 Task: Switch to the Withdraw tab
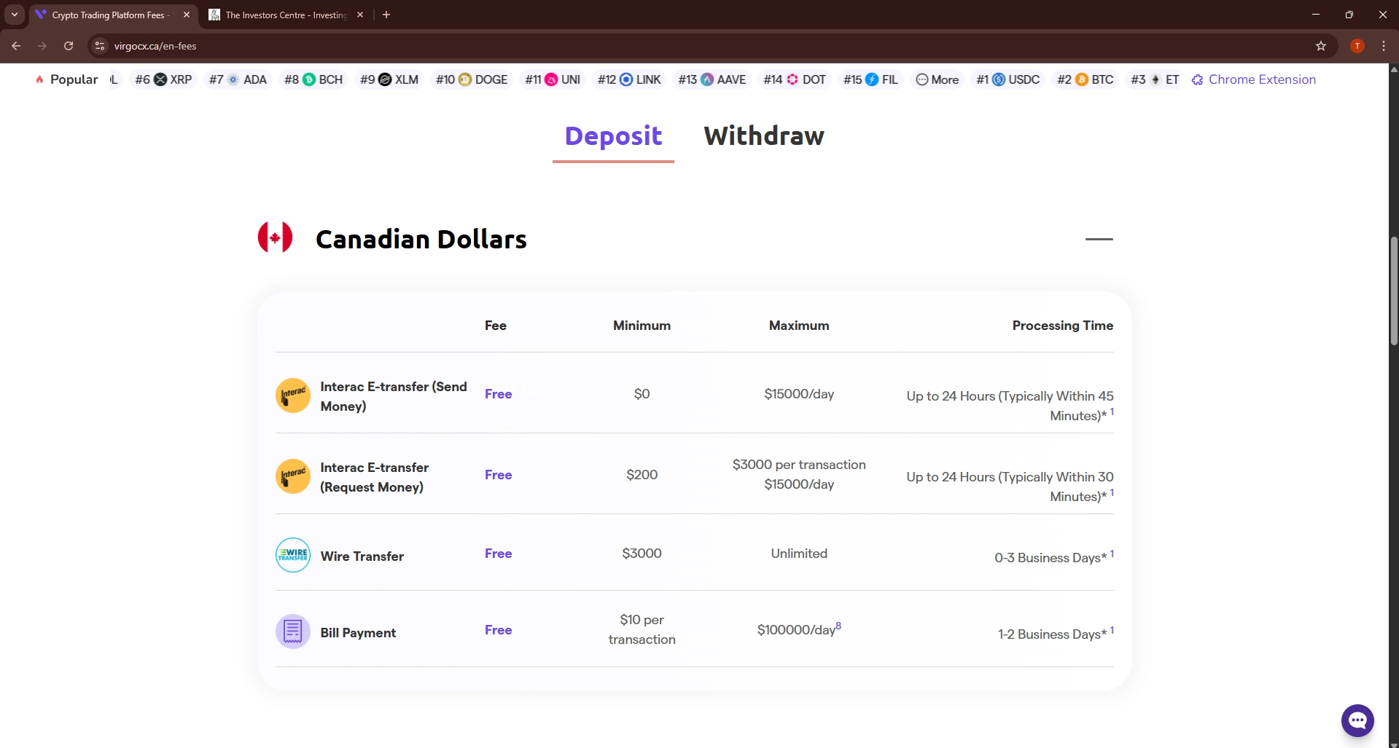[x=764, y=136]
